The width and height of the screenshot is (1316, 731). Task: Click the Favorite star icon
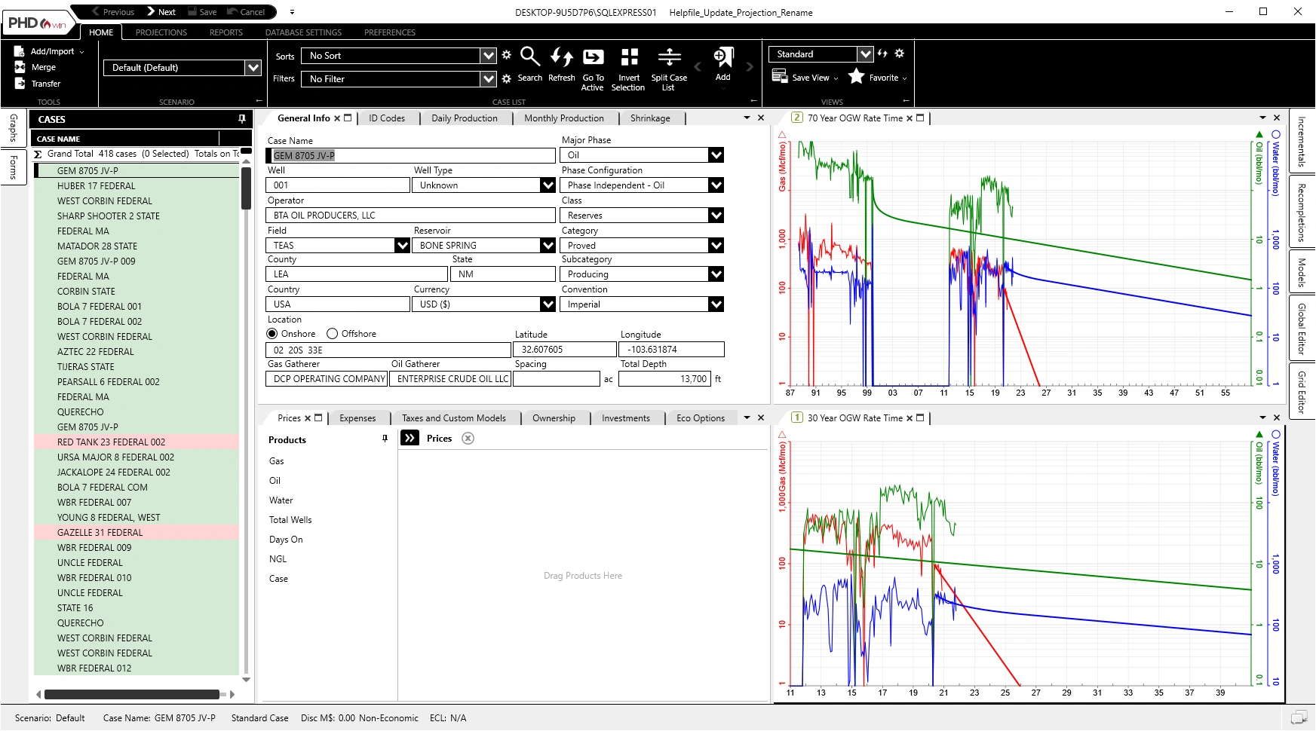click(x=856, y=76)
